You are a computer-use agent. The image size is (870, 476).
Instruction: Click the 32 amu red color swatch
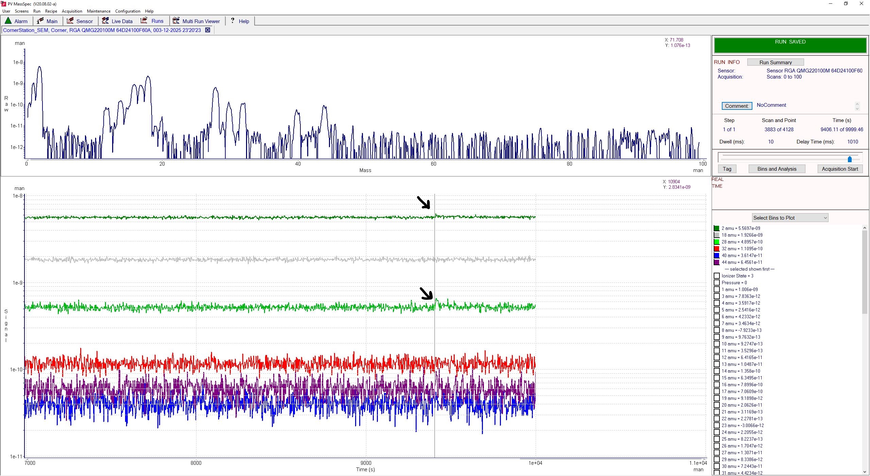[717, 249]
